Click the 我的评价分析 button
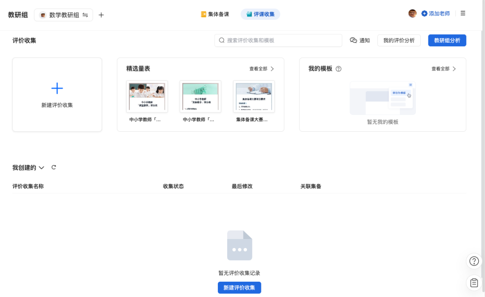Screen dimensions: 485x297 coord(399,40)
